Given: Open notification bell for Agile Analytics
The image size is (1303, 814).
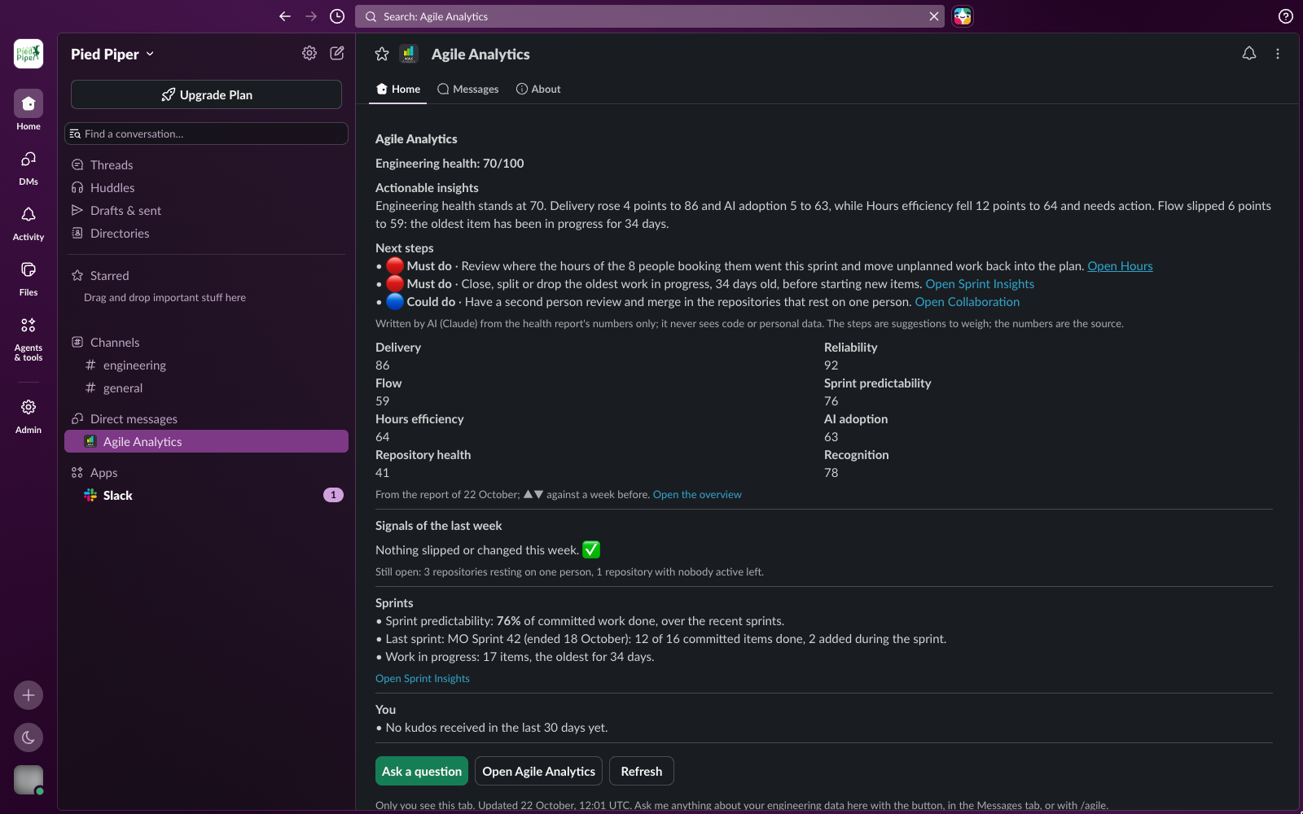Looking at the screenshot, I should click(x=1249, y=54).
